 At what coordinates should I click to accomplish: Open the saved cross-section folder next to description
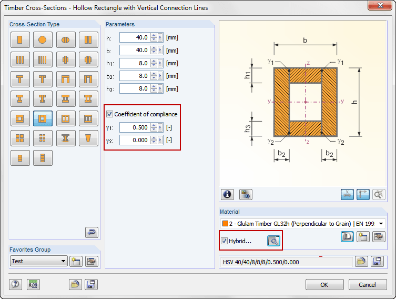[x=361, y=261]
